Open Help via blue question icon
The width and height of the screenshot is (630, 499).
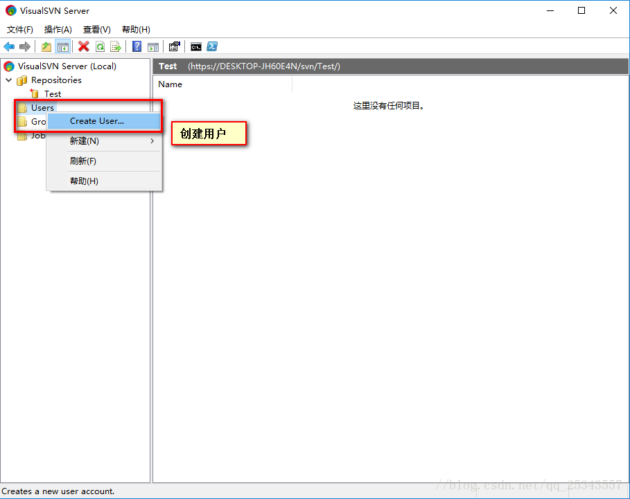[x=137, y=46]
